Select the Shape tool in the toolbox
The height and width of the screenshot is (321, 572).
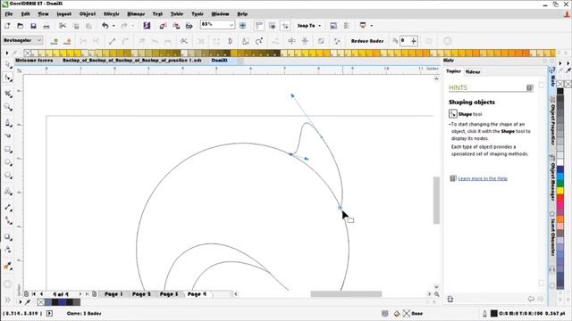(x=8, y=78)
